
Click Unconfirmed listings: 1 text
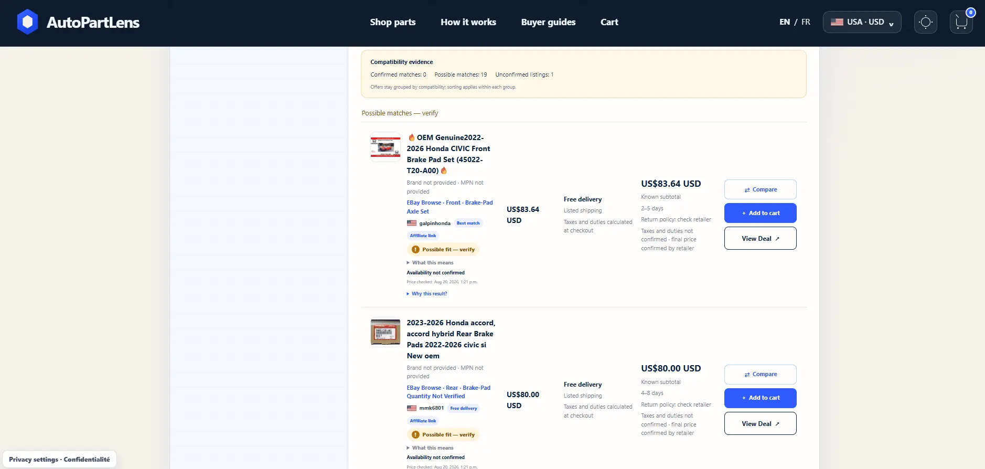pyautogui.click(x=524, y=74)
